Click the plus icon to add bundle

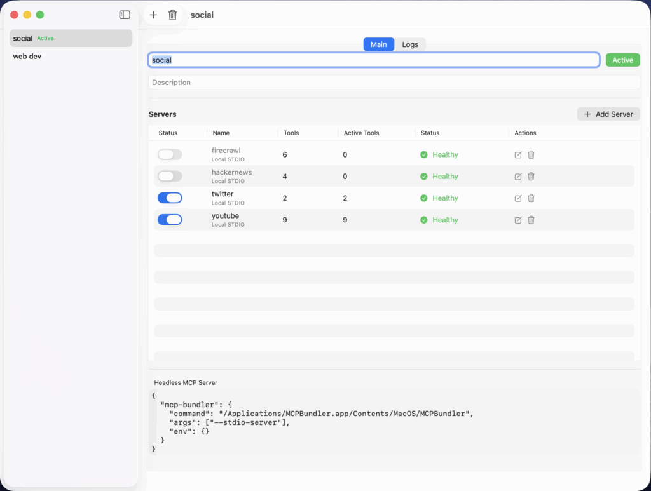coord(153,15)
